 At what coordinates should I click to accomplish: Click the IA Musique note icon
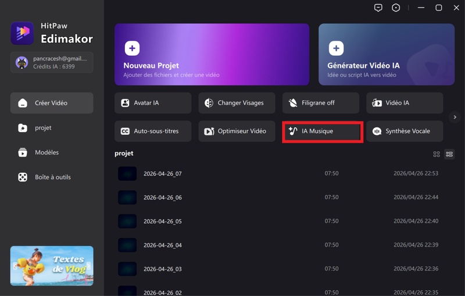[293, 131]
